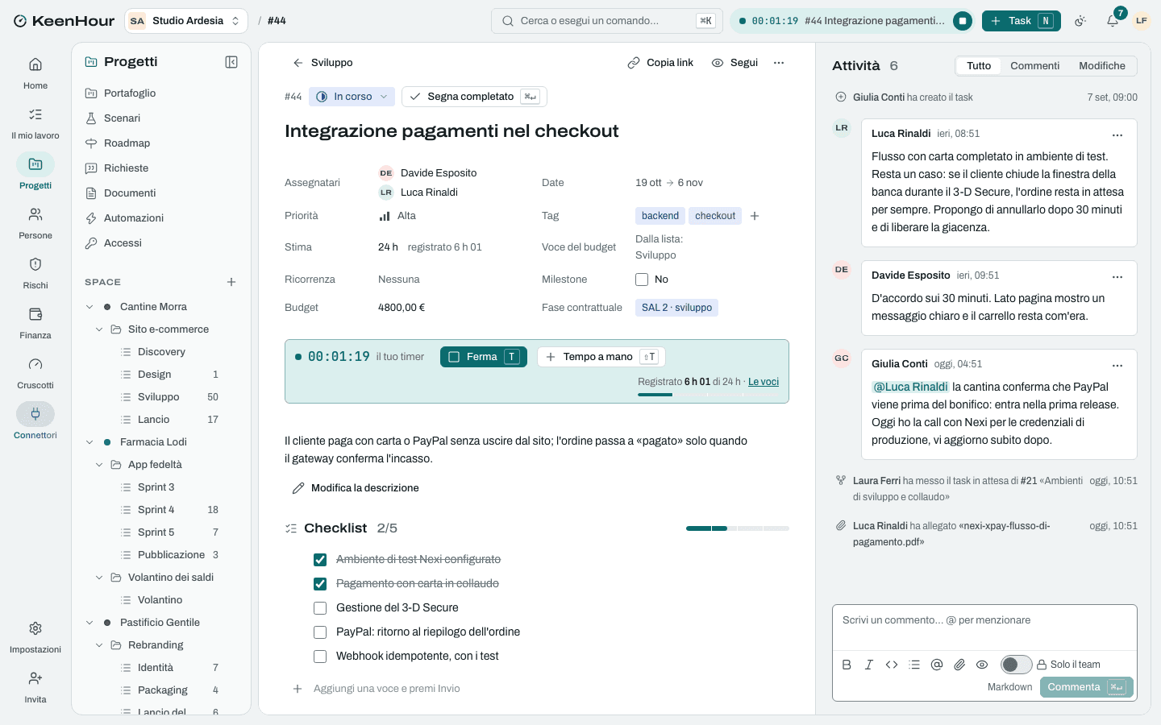Preview the comment with eye icon

(982, 665)
